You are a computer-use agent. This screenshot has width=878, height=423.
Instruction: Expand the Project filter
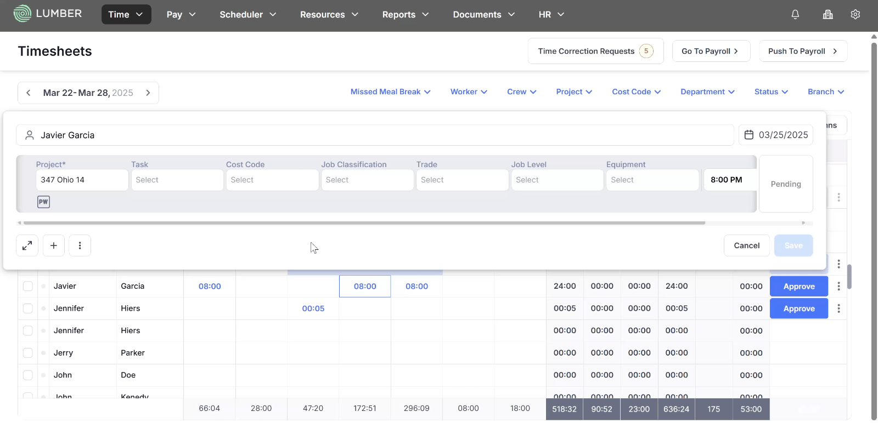(574, 92)
